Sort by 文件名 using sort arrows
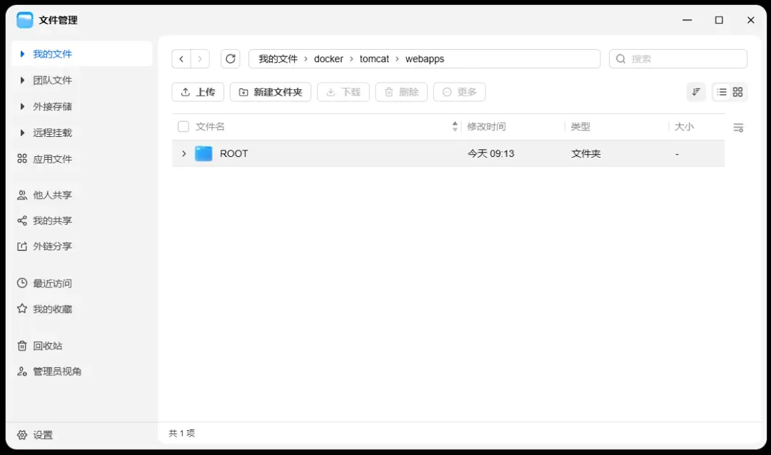 455,127
